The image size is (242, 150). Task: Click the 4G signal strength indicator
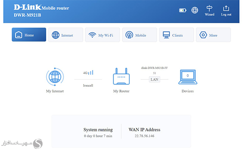click(x=88, y=73)
